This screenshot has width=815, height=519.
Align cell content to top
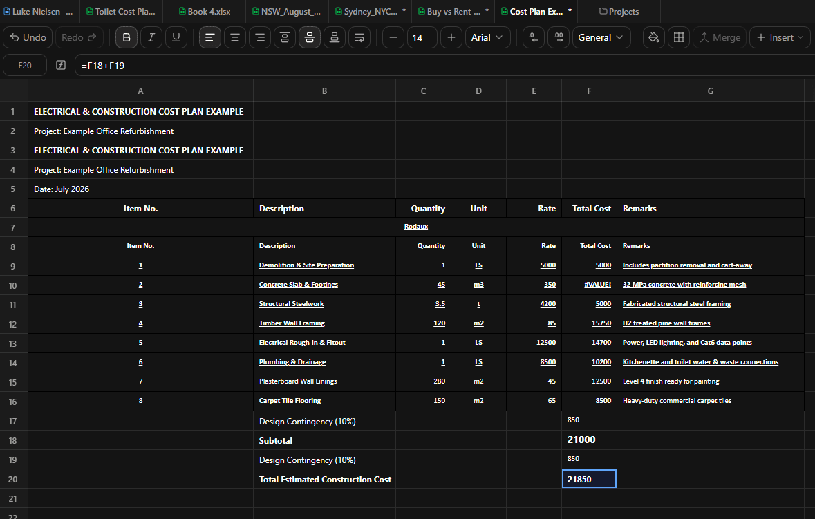[x=285, y=37]
